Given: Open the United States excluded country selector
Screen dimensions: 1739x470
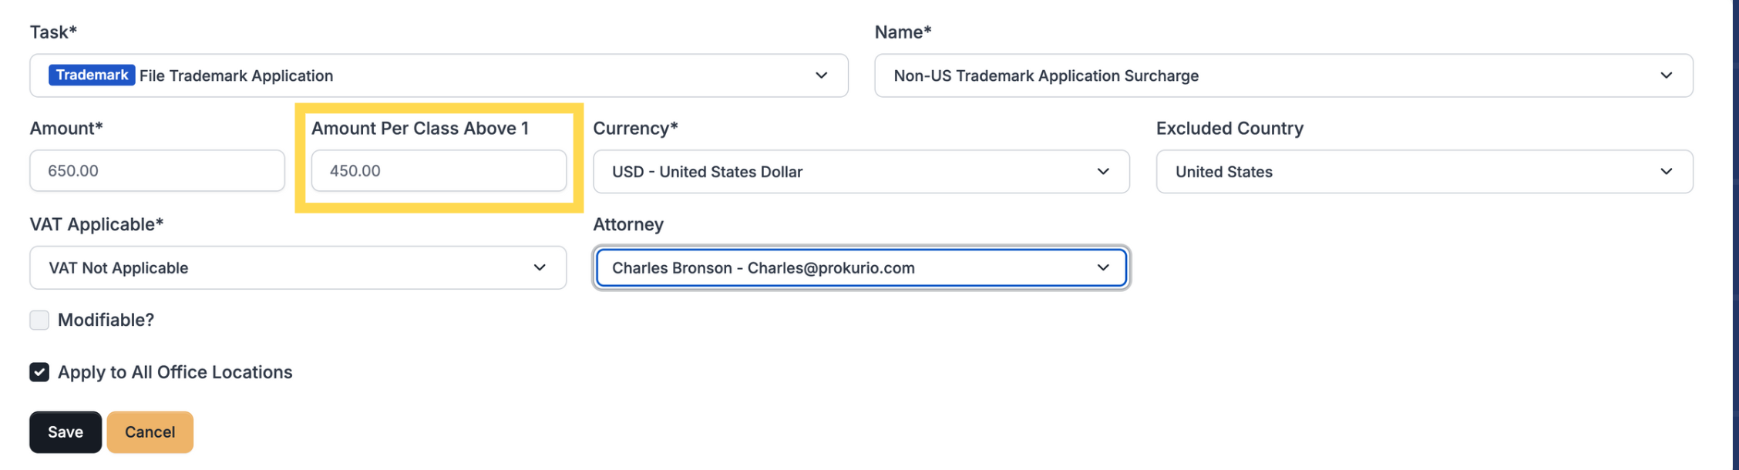Looking at the screenshot, I should (x=1424, y=171).
